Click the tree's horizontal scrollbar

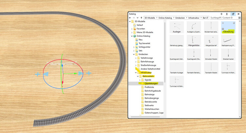(145, 117)
